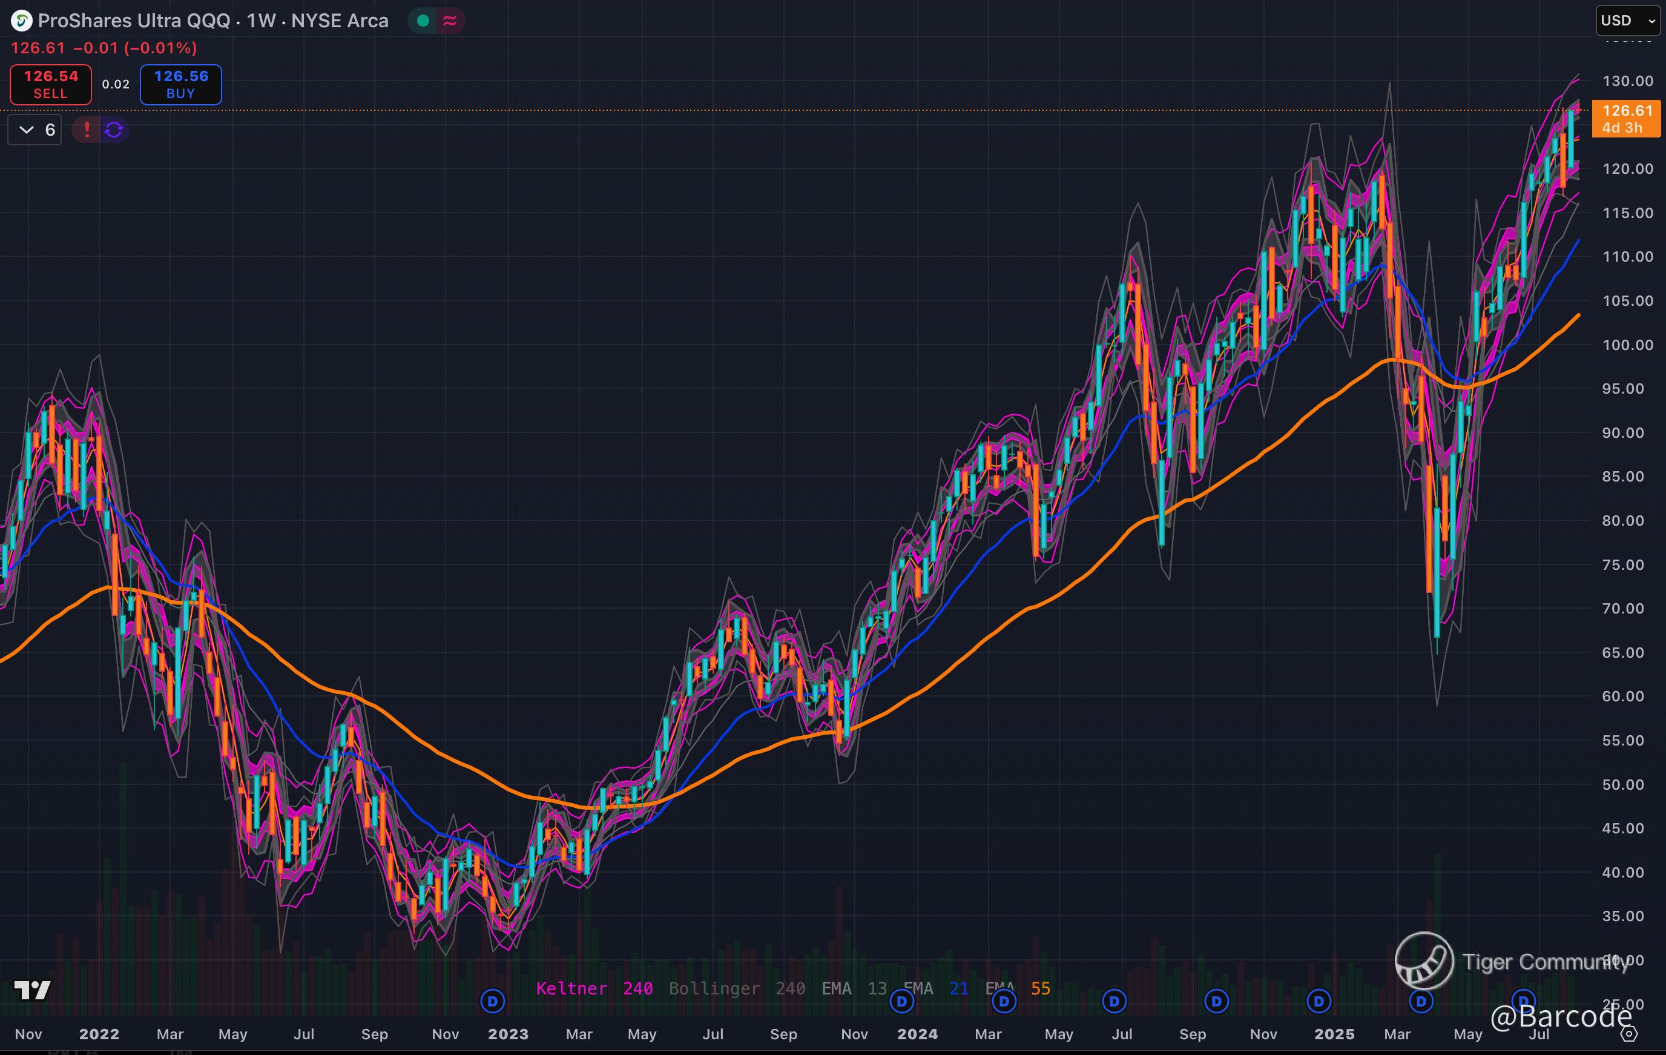Click dividend marker near 2024 label
This screenshot has width=1666, height=1055.
(901, 1001)
